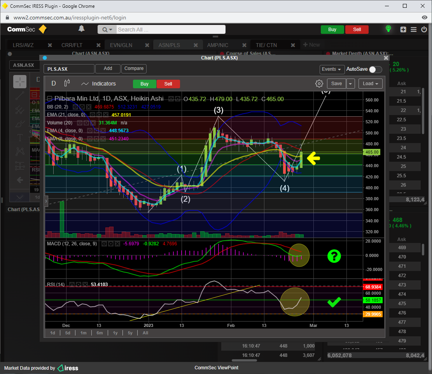The width and height of the screenshot is (432, 374).
Task: Switch to the ASN/PLS tab
Action: pos(169,45)
